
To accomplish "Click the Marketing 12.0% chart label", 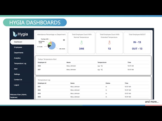I will 42,42.
